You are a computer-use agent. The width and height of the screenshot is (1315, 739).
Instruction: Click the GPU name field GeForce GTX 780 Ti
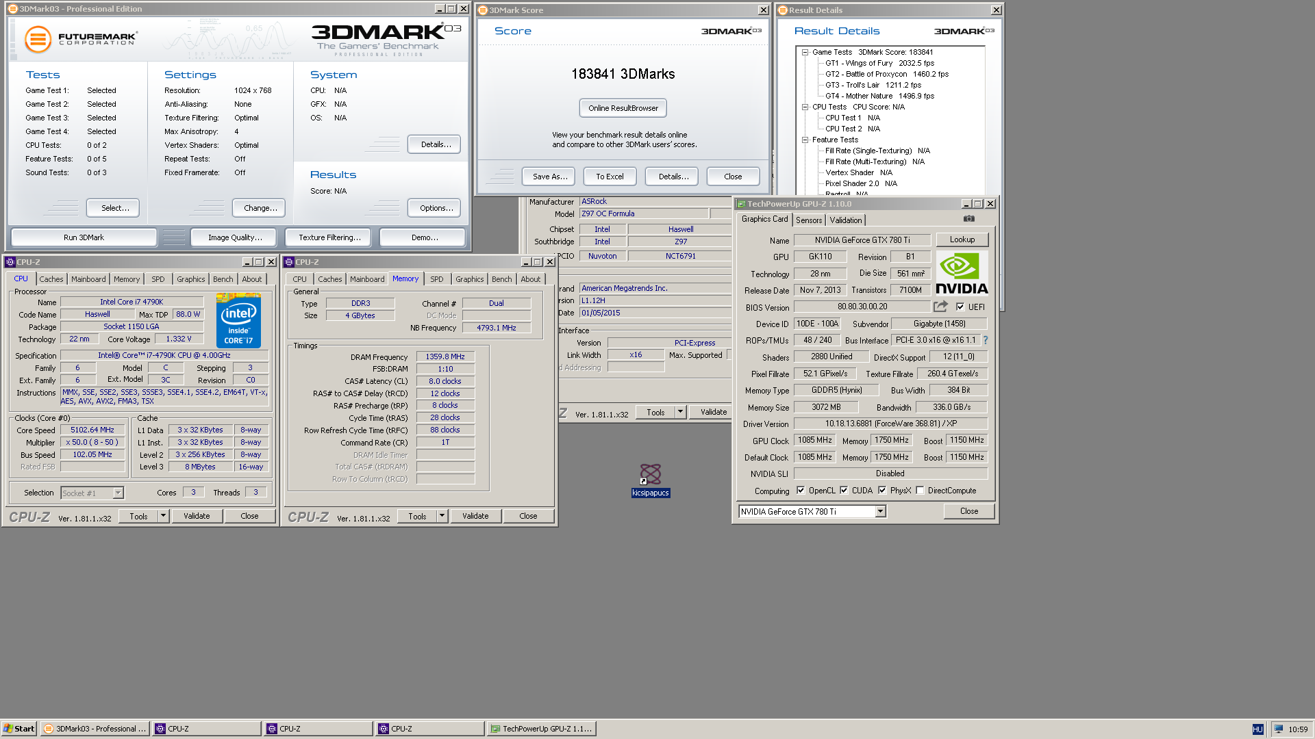862,240
